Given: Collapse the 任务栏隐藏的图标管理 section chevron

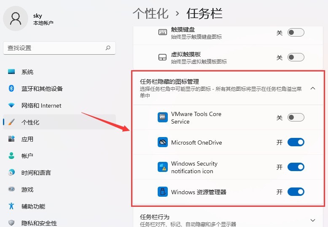Looking at the screenshot, I should tap(313, 88).
